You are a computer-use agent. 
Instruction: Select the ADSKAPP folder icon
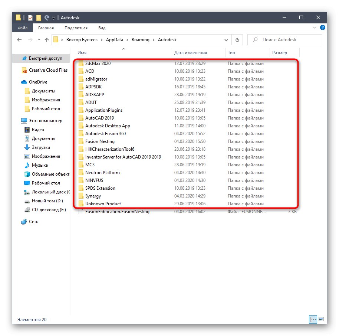pos(81,95)
